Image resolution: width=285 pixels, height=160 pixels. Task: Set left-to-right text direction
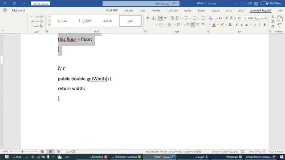[160, 18]
